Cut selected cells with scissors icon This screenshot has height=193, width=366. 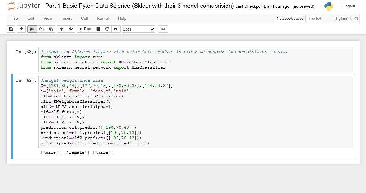(x=32, y=29)
